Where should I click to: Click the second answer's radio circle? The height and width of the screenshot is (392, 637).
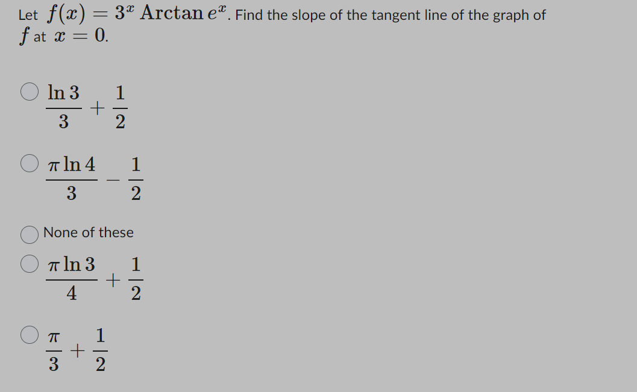tap(29, 163)
